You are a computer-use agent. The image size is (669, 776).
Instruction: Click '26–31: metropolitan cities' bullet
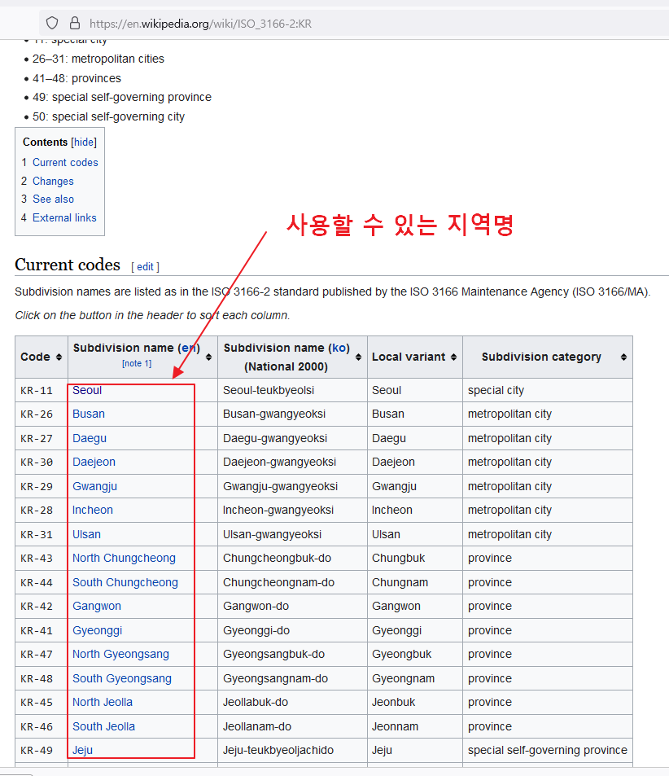point(98,59)
